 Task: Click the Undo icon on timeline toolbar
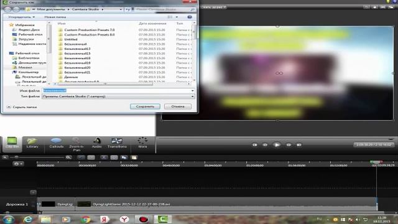pos(81,157)
